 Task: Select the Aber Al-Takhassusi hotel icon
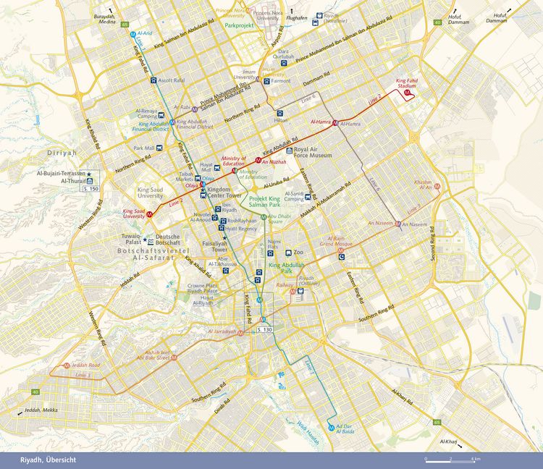tap(226, 270)
